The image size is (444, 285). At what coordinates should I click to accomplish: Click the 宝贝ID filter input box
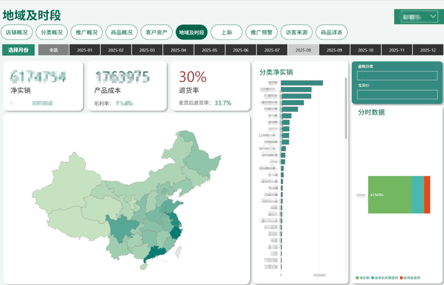(x=397, y=94)
